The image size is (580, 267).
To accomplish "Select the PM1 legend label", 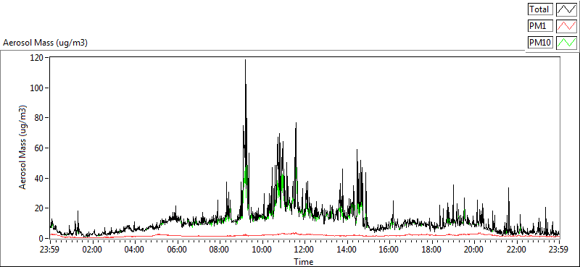I will 540,26.
